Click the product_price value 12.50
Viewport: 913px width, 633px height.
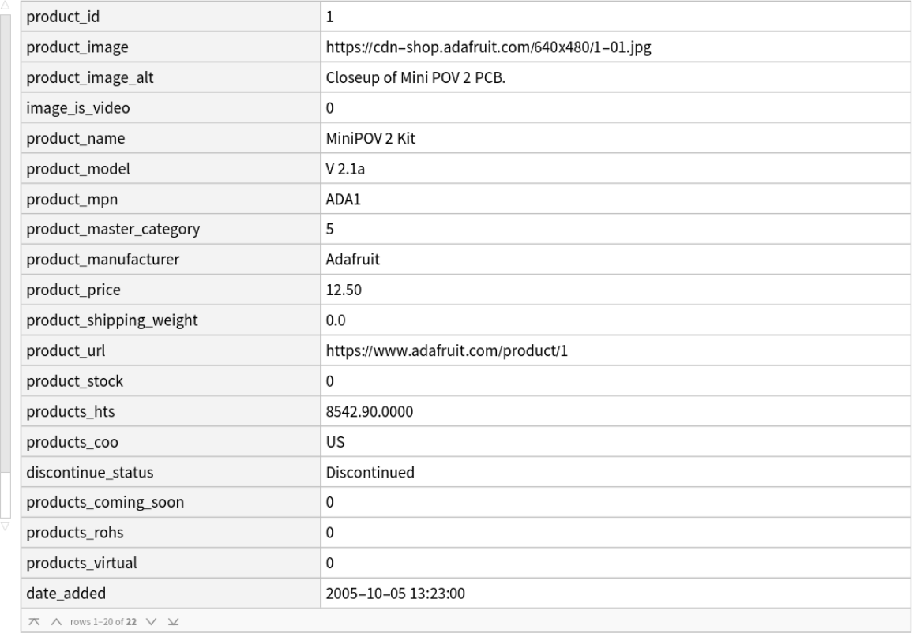coord(344,290)
